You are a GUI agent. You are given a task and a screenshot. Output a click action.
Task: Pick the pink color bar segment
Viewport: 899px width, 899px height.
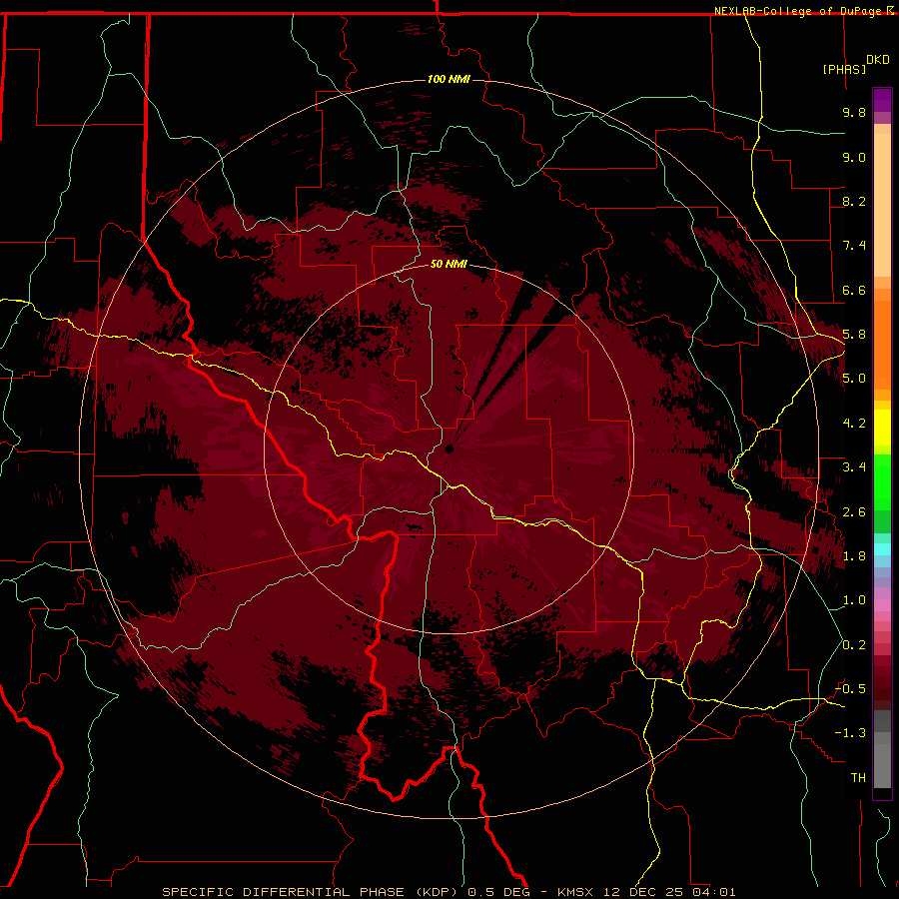coord(882,605)
